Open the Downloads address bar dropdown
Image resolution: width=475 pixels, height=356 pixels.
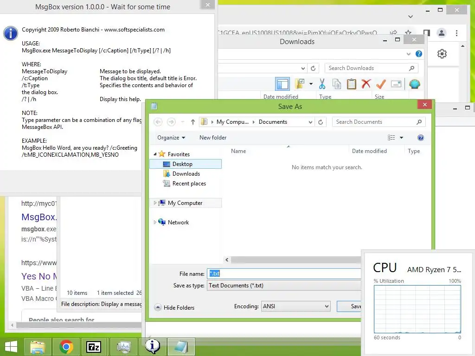(302, 69)
